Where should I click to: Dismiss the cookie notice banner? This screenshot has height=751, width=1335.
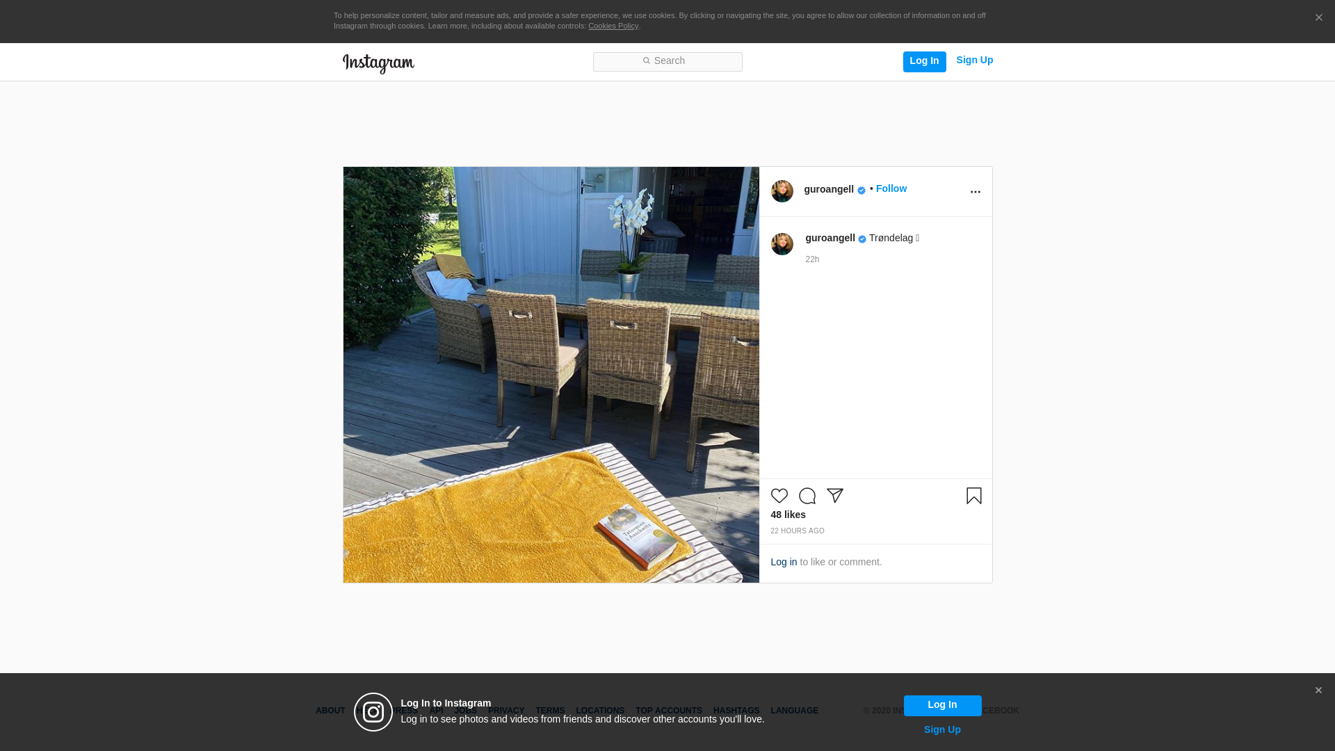click(x=1318, y=18)
